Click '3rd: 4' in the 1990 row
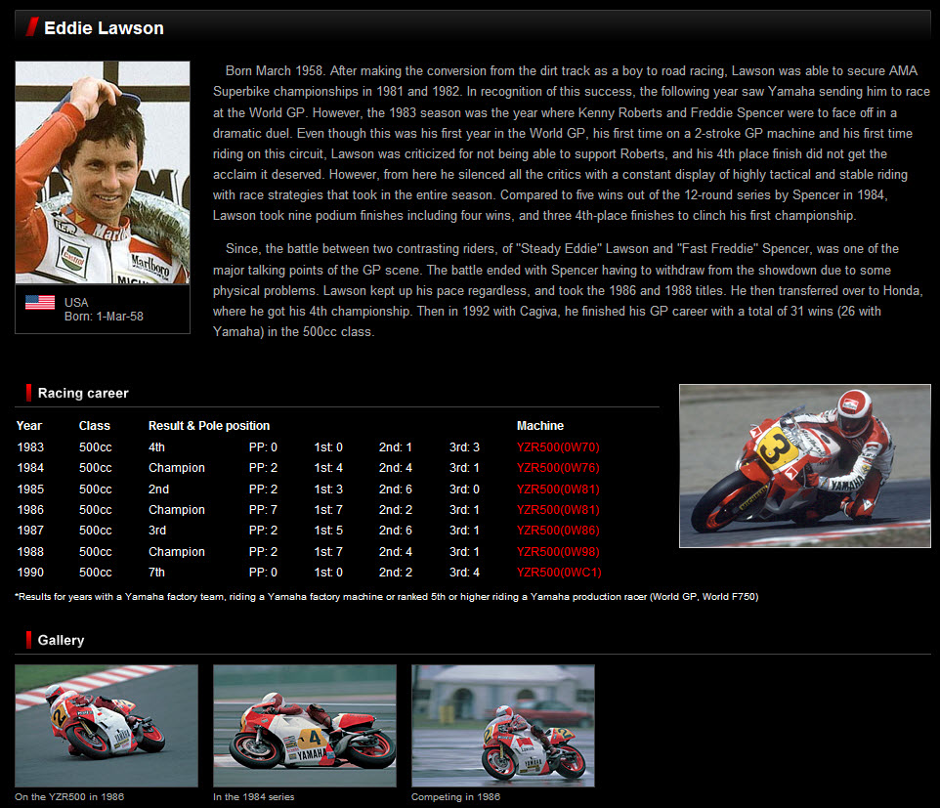 (x=464, y=572)
